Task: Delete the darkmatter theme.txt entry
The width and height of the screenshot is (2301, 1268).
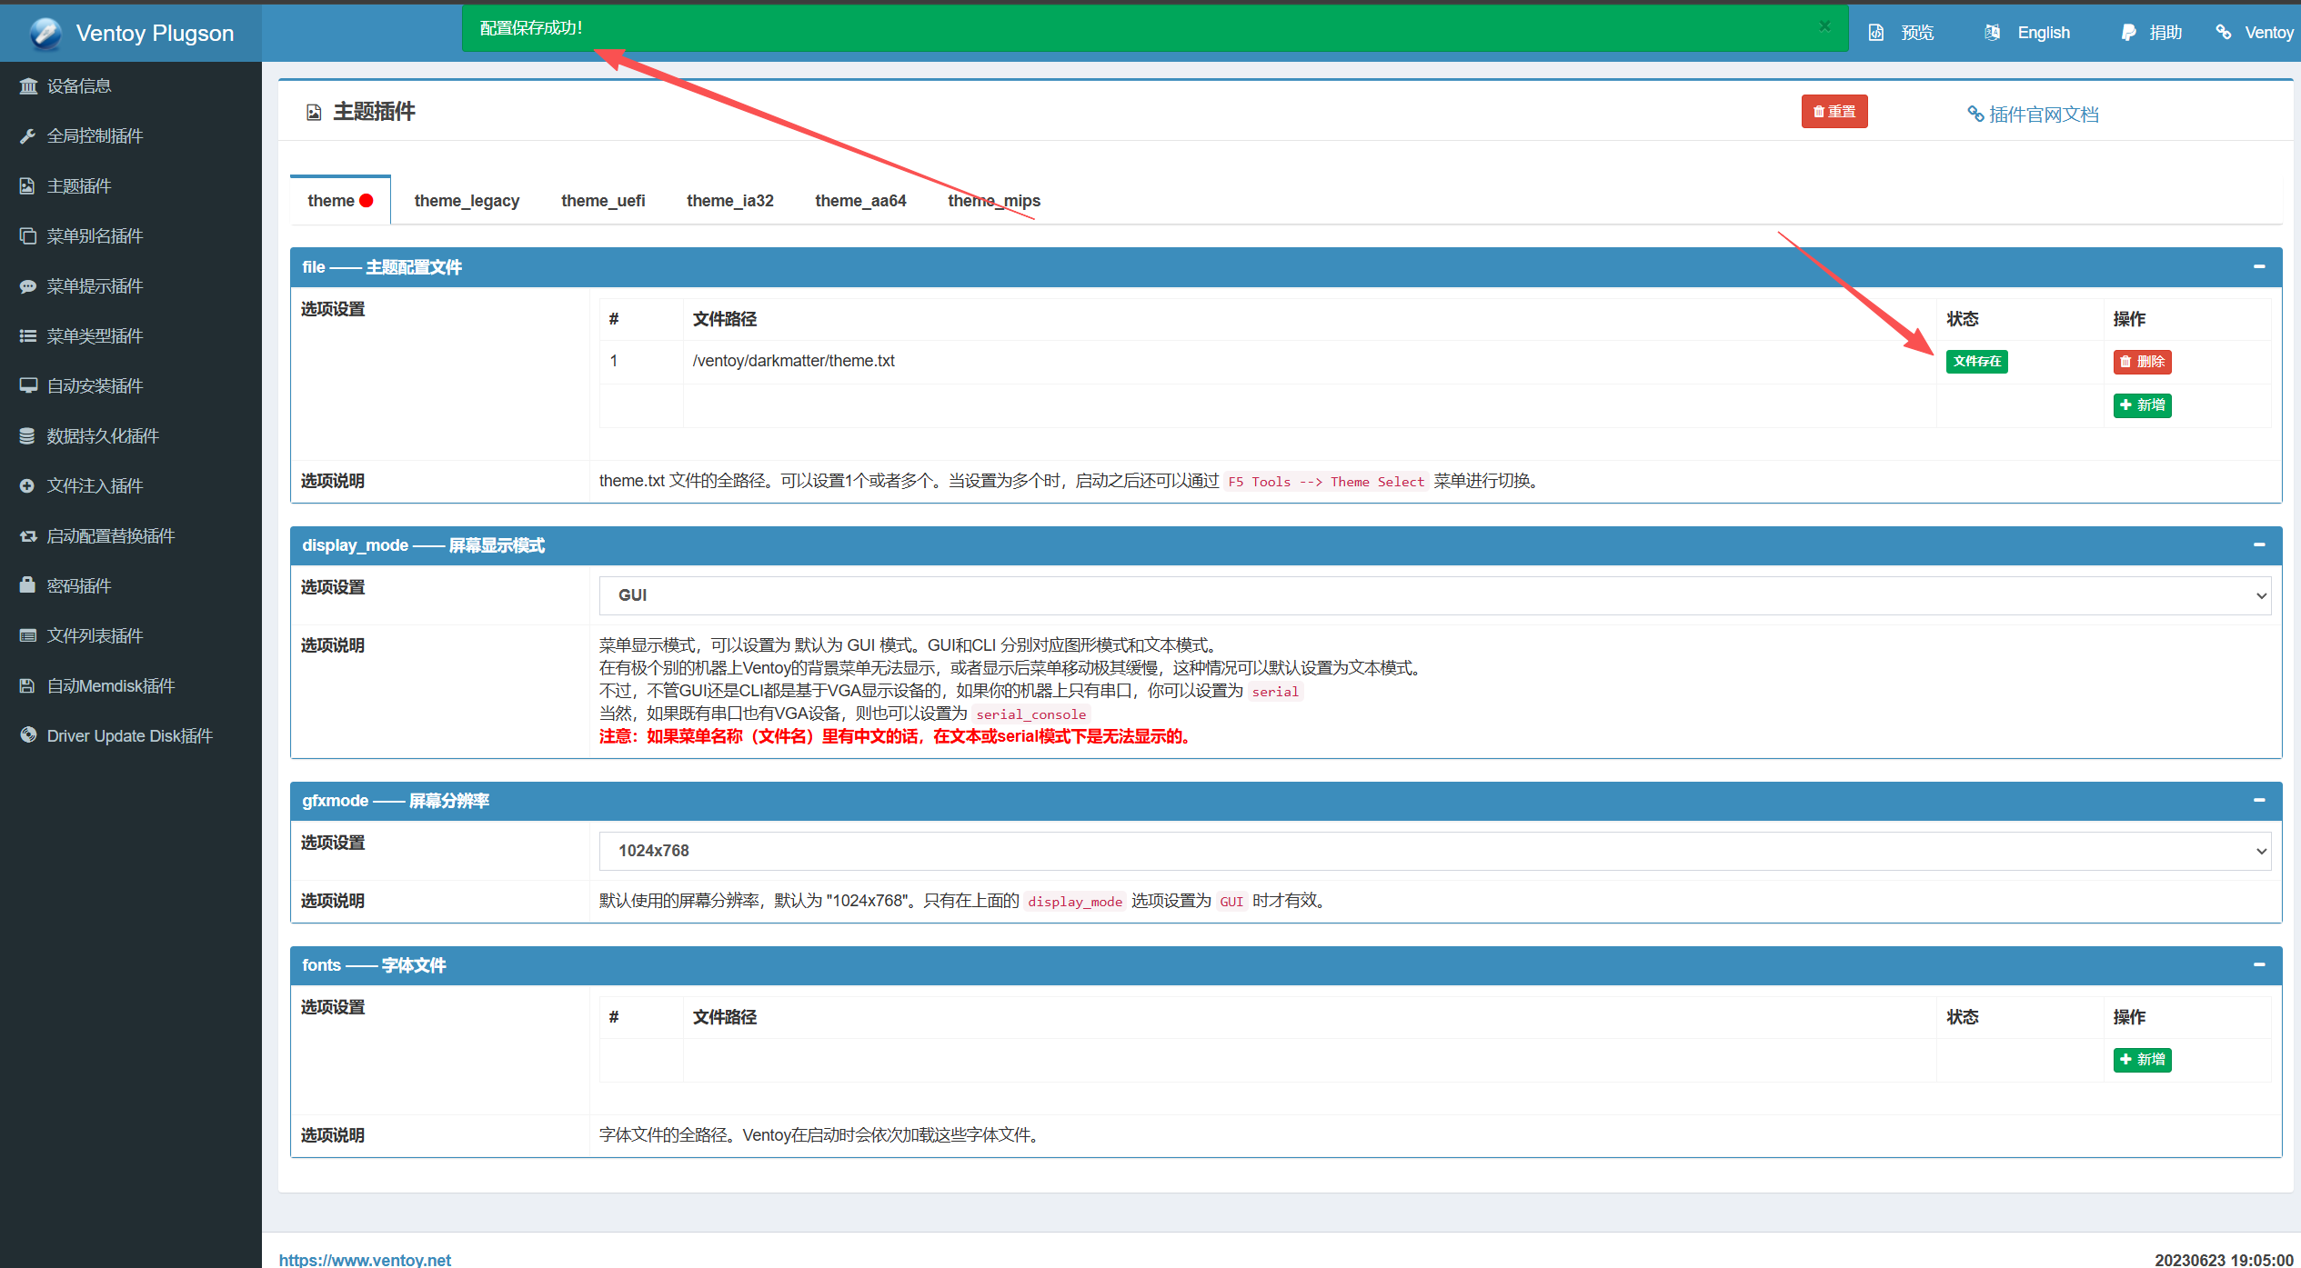Action: 2142,362
